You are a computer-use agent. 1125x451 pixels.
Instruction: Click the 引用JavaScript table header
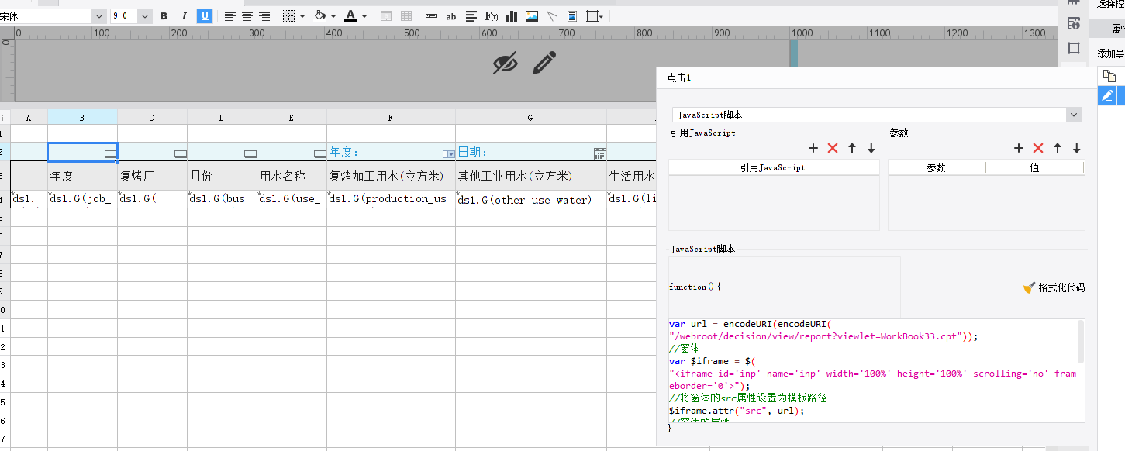pyautogui.click(x=773, y=167)
